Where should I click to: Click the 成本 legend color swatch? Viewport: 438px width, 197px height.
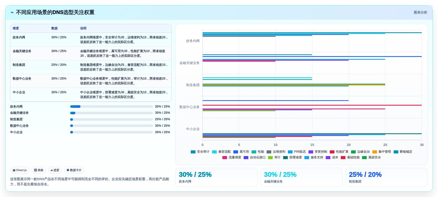pyautogui.click(x=328, y=158)
